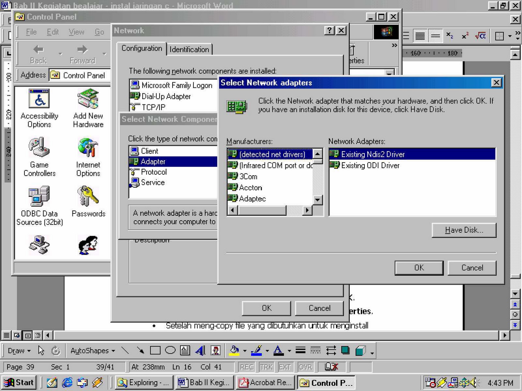Select the Oval drawing tool
The height and width of the screenshot is (391, 522).
[169, 351]
